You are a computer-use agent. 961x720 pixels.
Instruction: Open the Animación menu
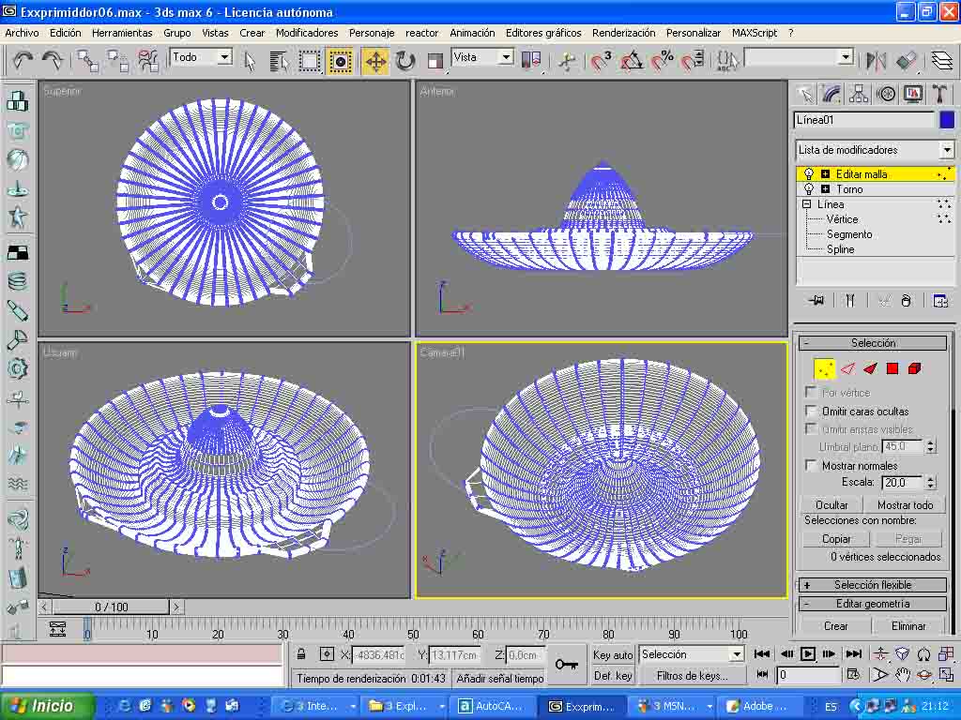tap(472, 33)
